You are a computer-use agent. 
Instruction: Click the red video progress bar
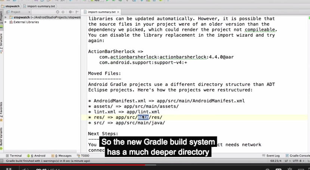point(73,165)
